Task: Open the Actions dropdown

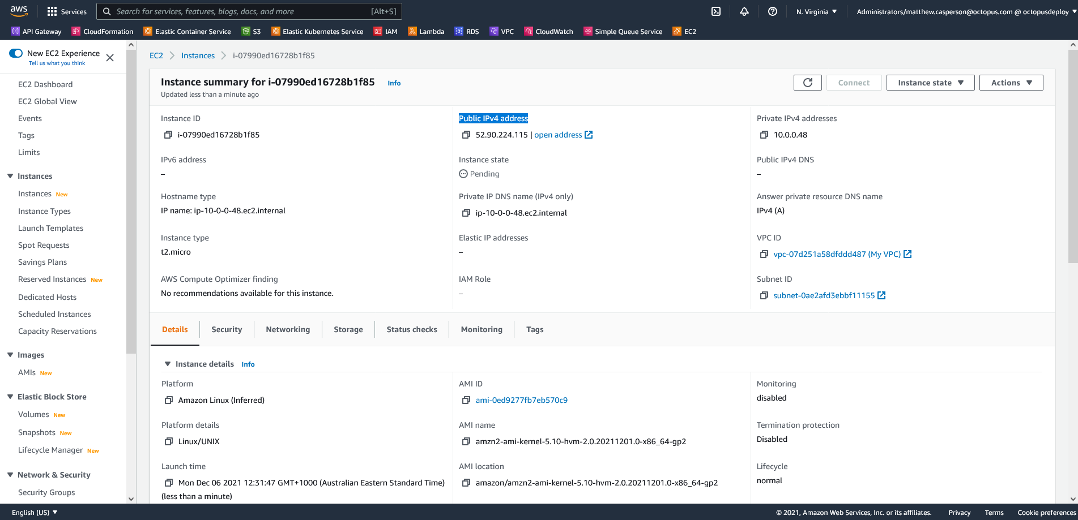Action: 1011,82
